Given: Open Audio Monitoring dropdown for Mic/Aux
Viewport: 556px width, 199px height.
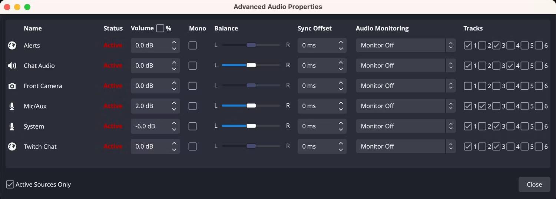Looking at the screenshot, I should pos(406,106).
